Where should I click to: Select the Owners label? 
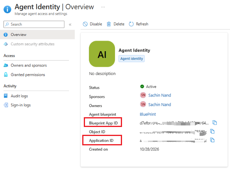(x=96, y=106)
